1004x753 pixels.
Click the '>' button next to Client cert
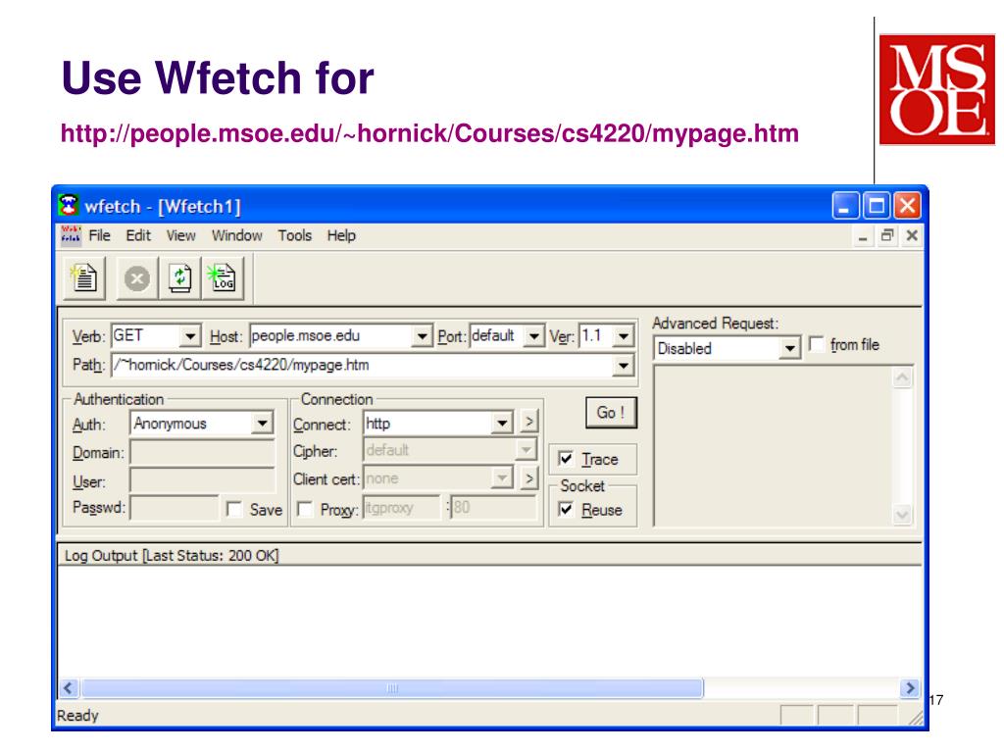point(528,478)
